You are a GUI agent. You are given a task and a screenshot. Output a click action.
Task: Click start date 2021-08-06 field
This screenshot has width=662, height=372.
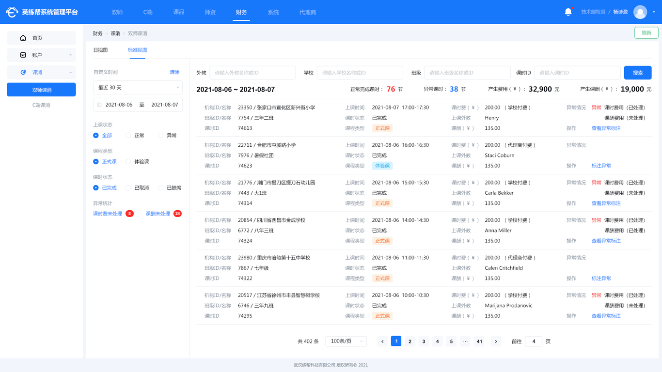click(x=119, y=105)
